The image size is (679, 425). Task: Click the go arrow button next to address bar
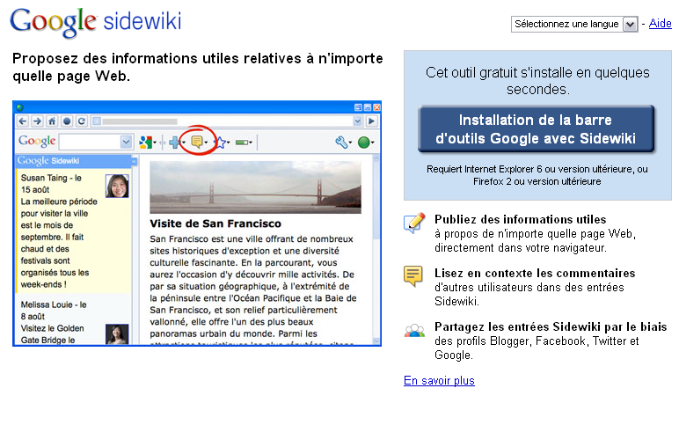pyautogui.click(x=371, y=121)
